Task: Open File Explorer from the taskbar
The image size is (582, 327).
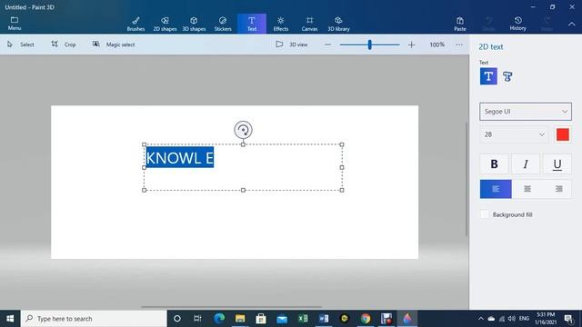Action: 240,319
